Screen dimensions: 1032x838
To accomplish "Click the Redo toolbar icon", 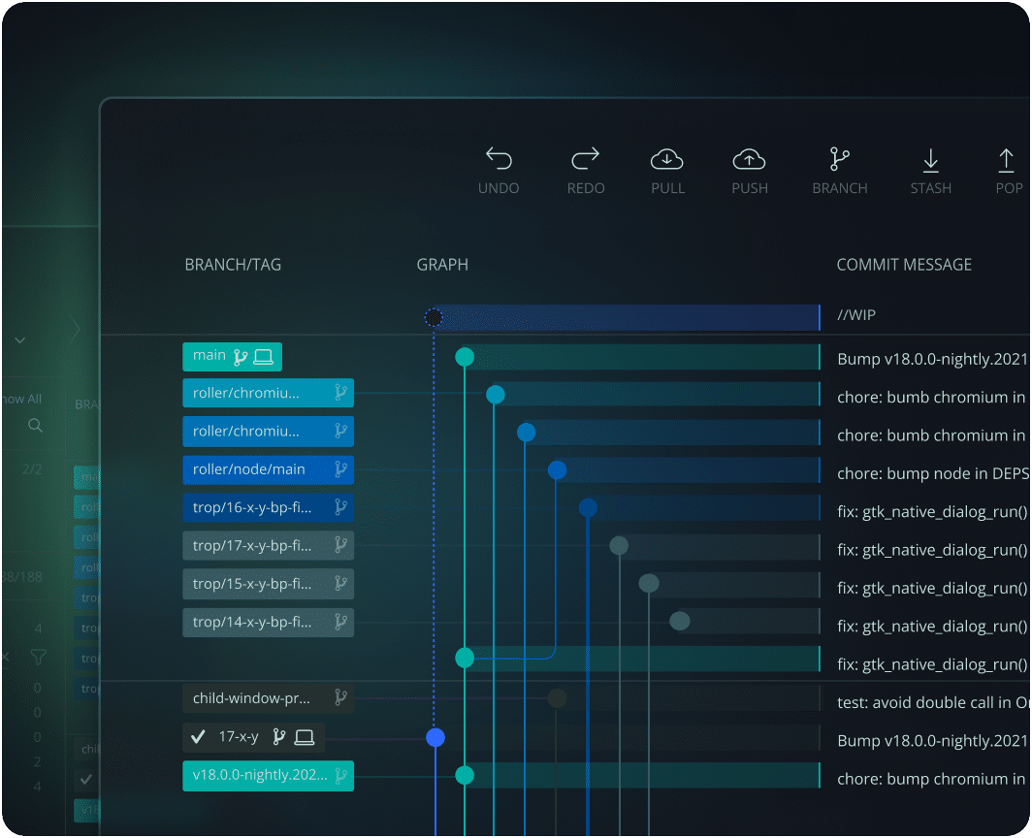I will coord(585,159).
